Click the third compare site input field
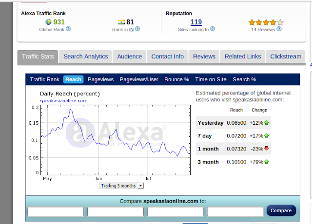 point(175,211)
